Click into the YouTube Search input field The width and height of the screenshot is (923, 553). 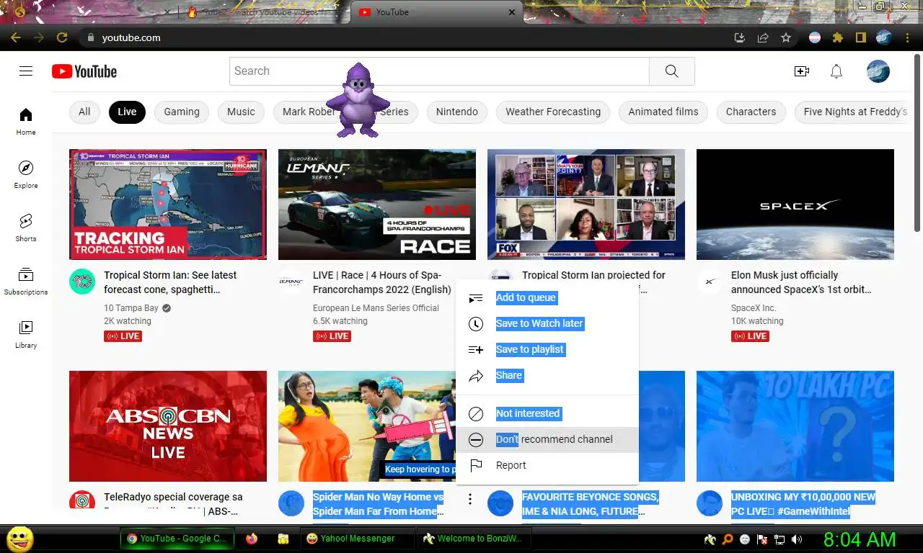tap(439, 71)
